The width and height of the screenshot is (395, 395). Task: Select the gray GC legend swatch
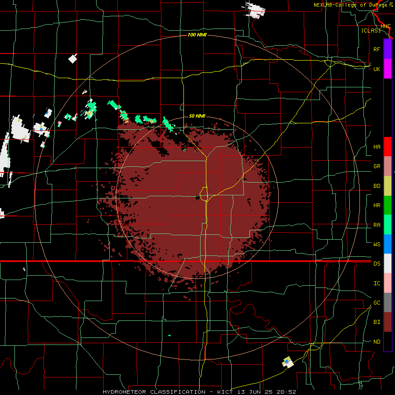388,302
